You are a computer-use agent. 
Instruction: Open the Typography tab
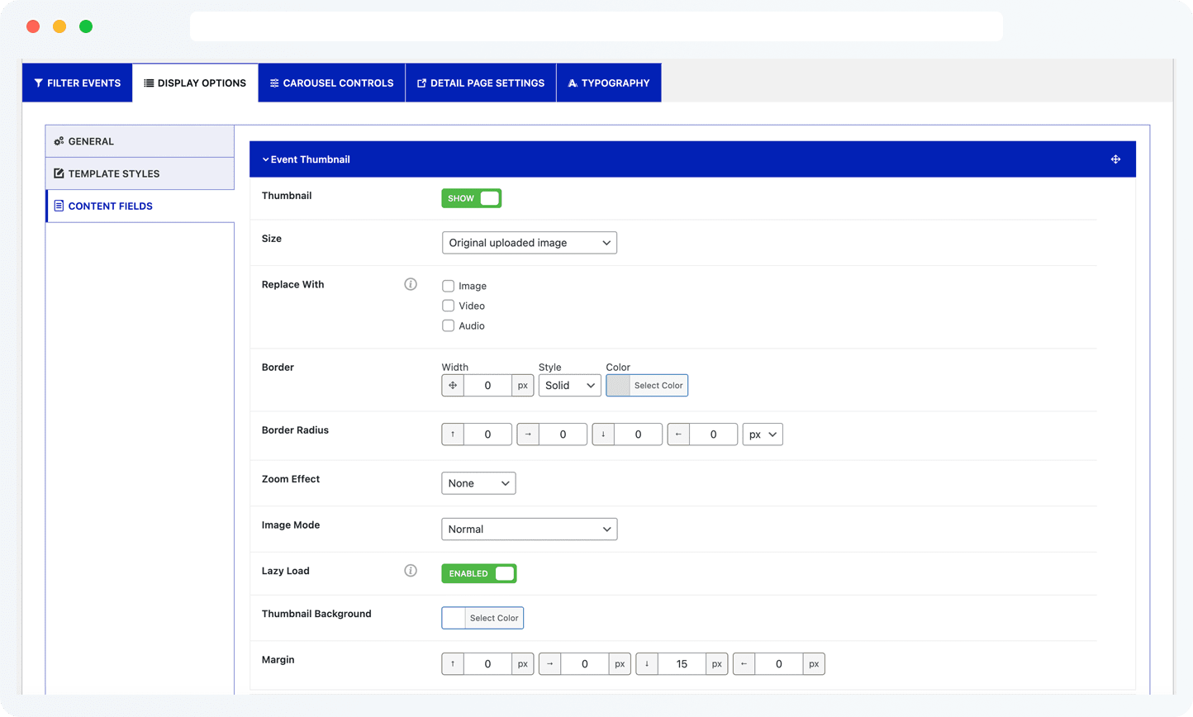click(x=609, y=83)
